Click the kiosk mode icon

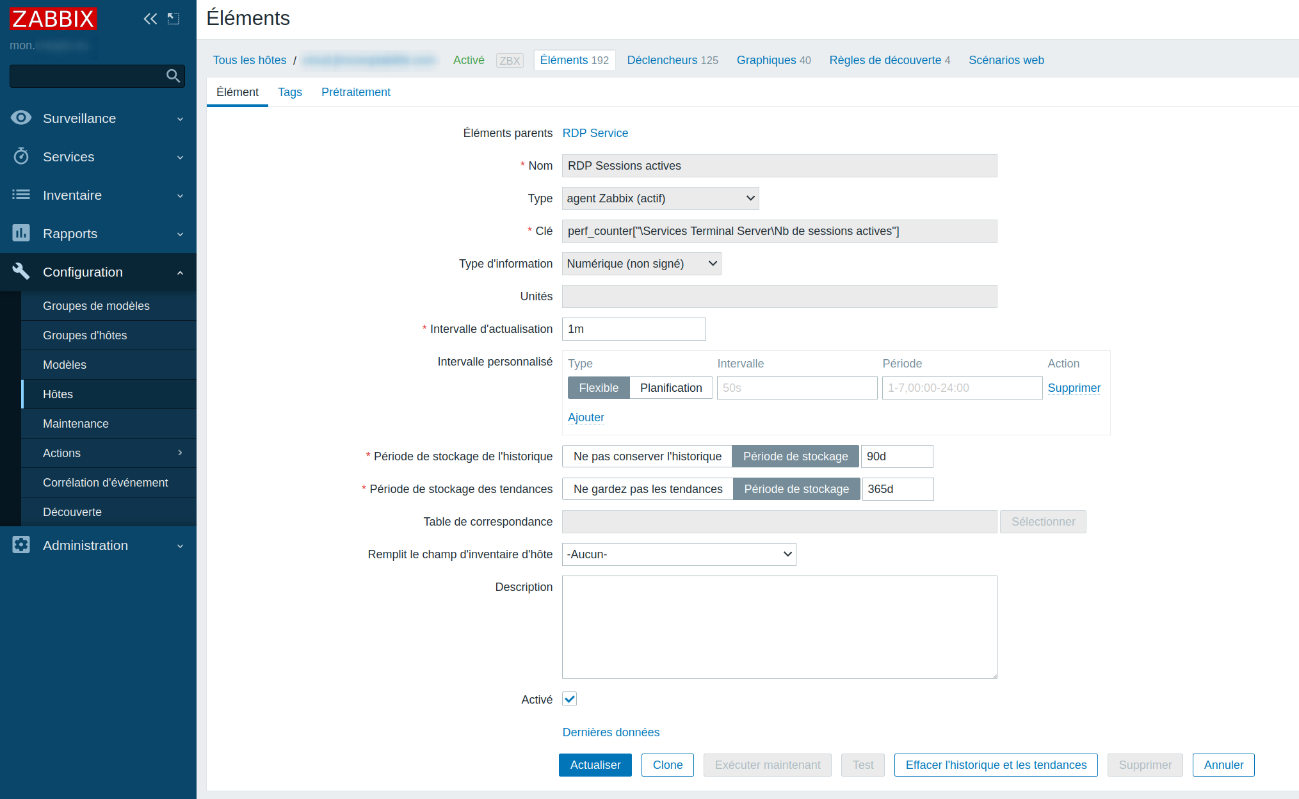pyautogui.click(x=173, y=19)
